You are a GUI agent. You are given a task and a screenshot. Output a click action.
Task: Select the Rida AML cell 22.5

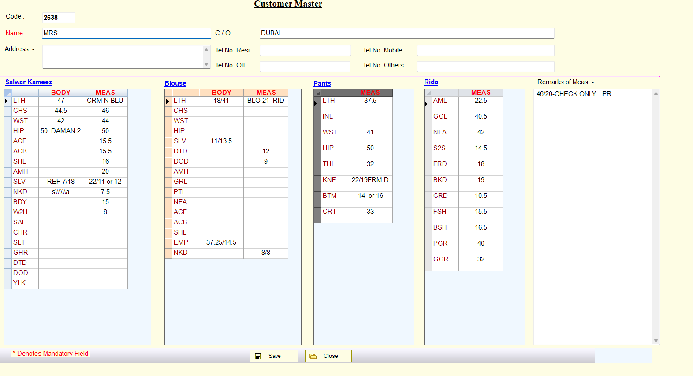point(481,104)
